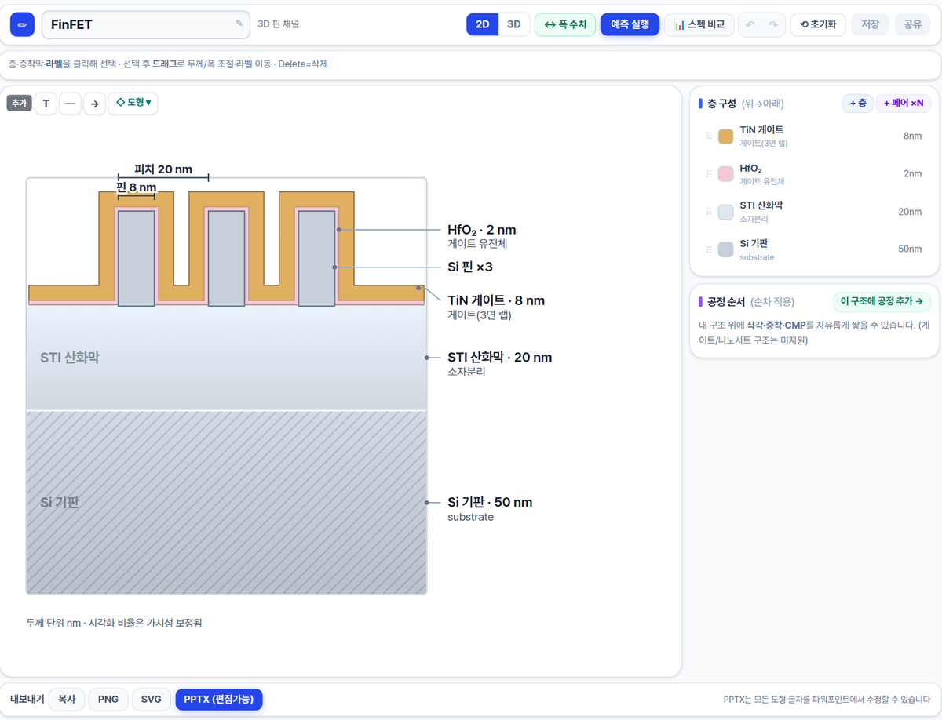
Task: Click the redo arrow icon
Action: click(773, 24)
